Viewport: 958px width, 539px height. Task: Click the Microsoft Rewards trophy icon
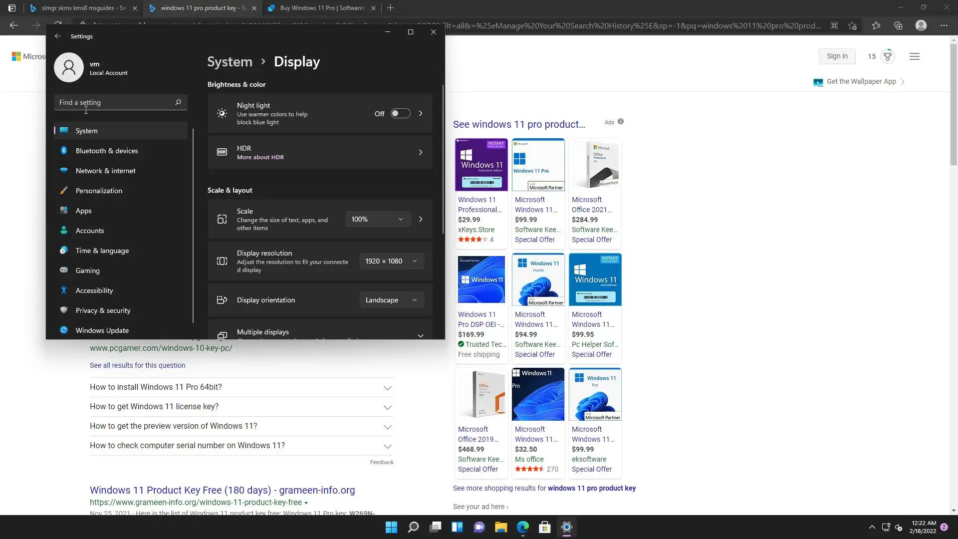pos(888,56)
